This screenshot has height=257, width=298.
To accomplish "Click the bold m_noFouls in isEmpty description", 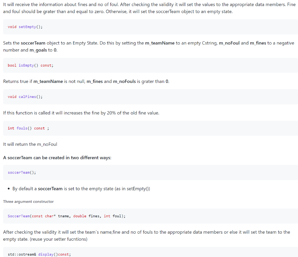I will click(125, 81).
